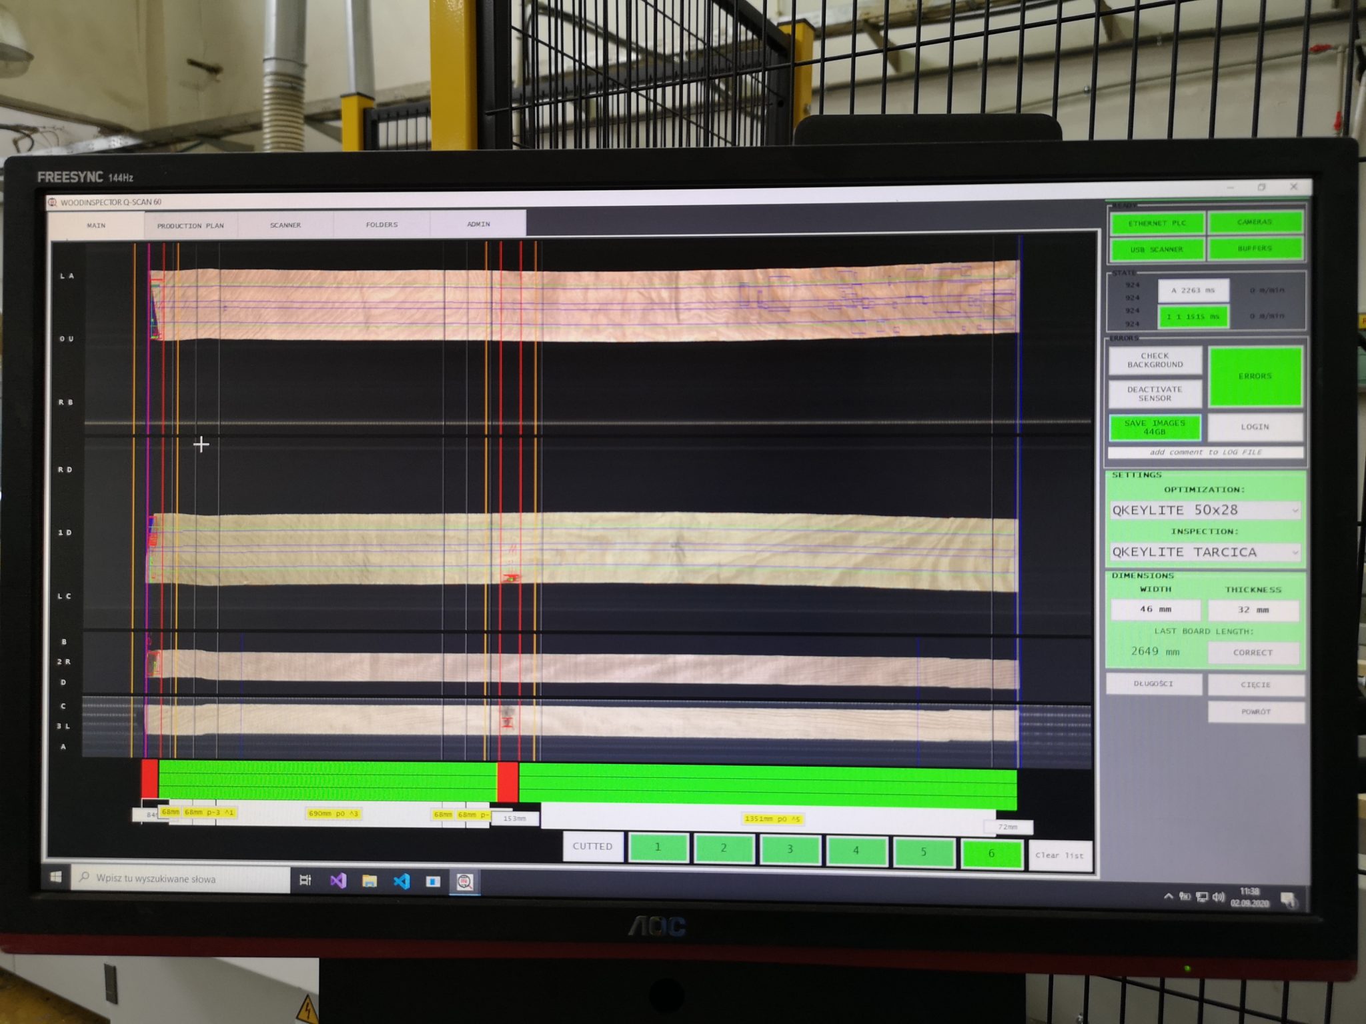1366x1024 pixels.
Task: Select the highlighted cut list slot 6
Action: coord(992,853)
